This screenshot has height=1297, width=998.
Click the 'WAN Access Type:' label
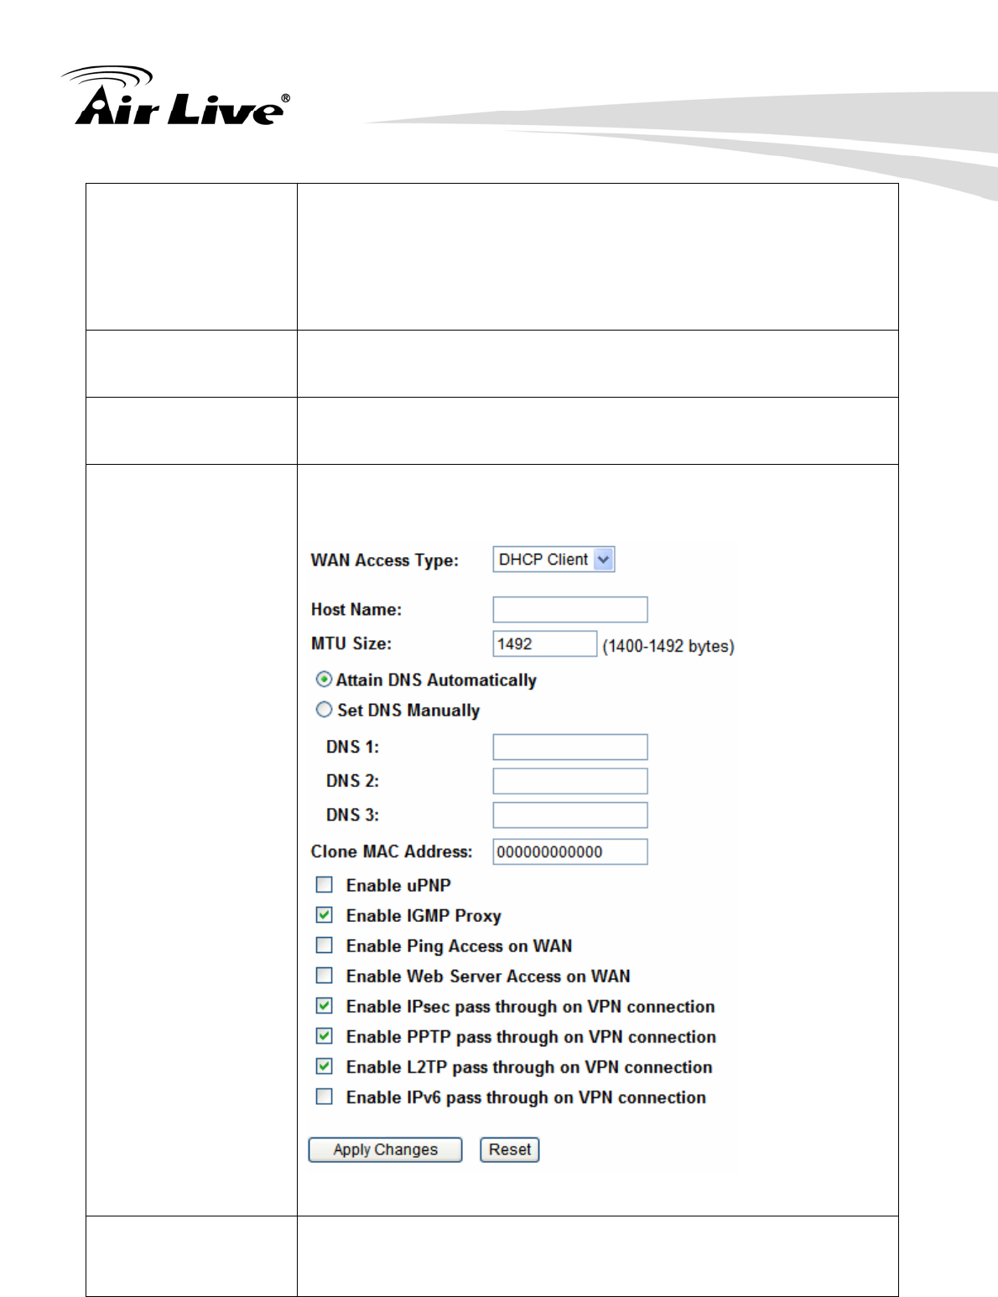click(385, 560)
